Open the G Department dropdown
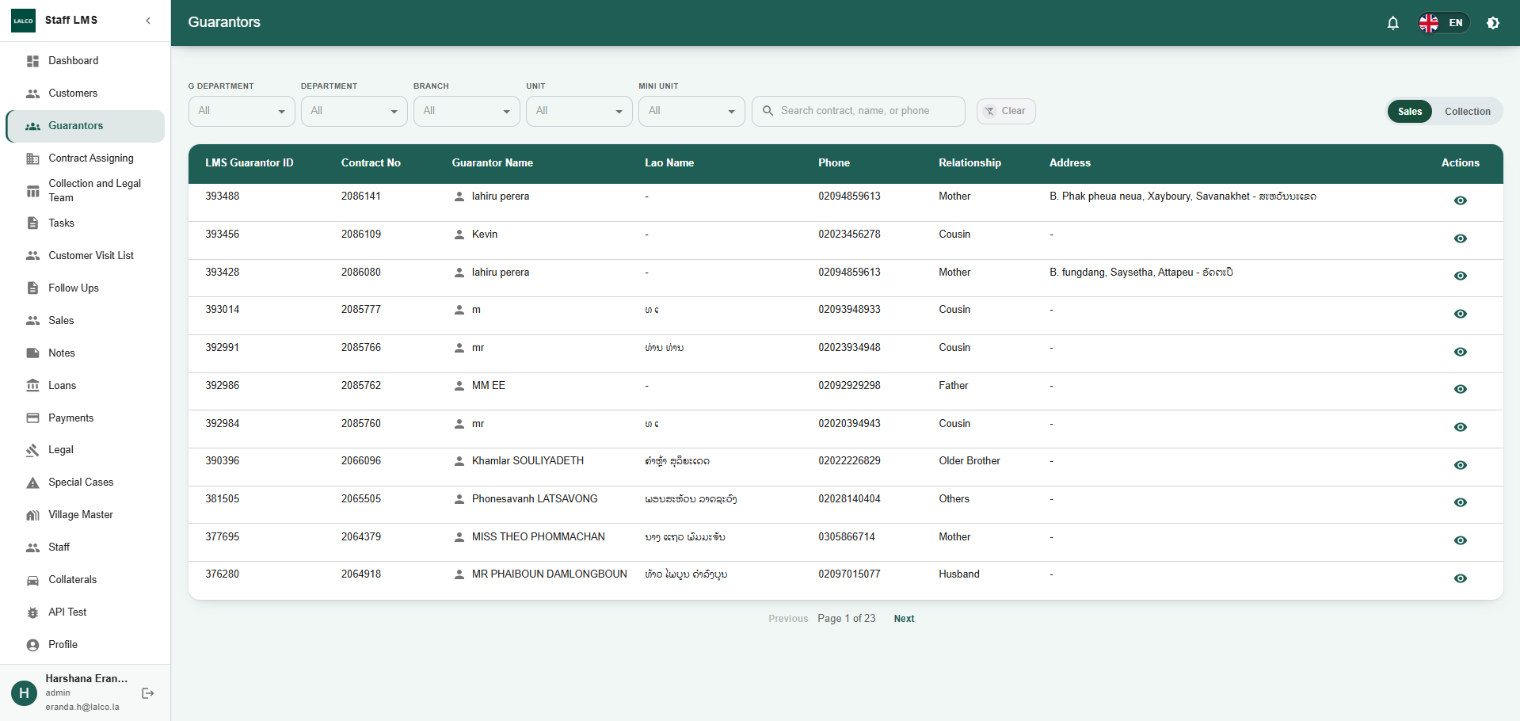Image resolution: width=1520 pixels, height=721 pixels. coord(242,111)
